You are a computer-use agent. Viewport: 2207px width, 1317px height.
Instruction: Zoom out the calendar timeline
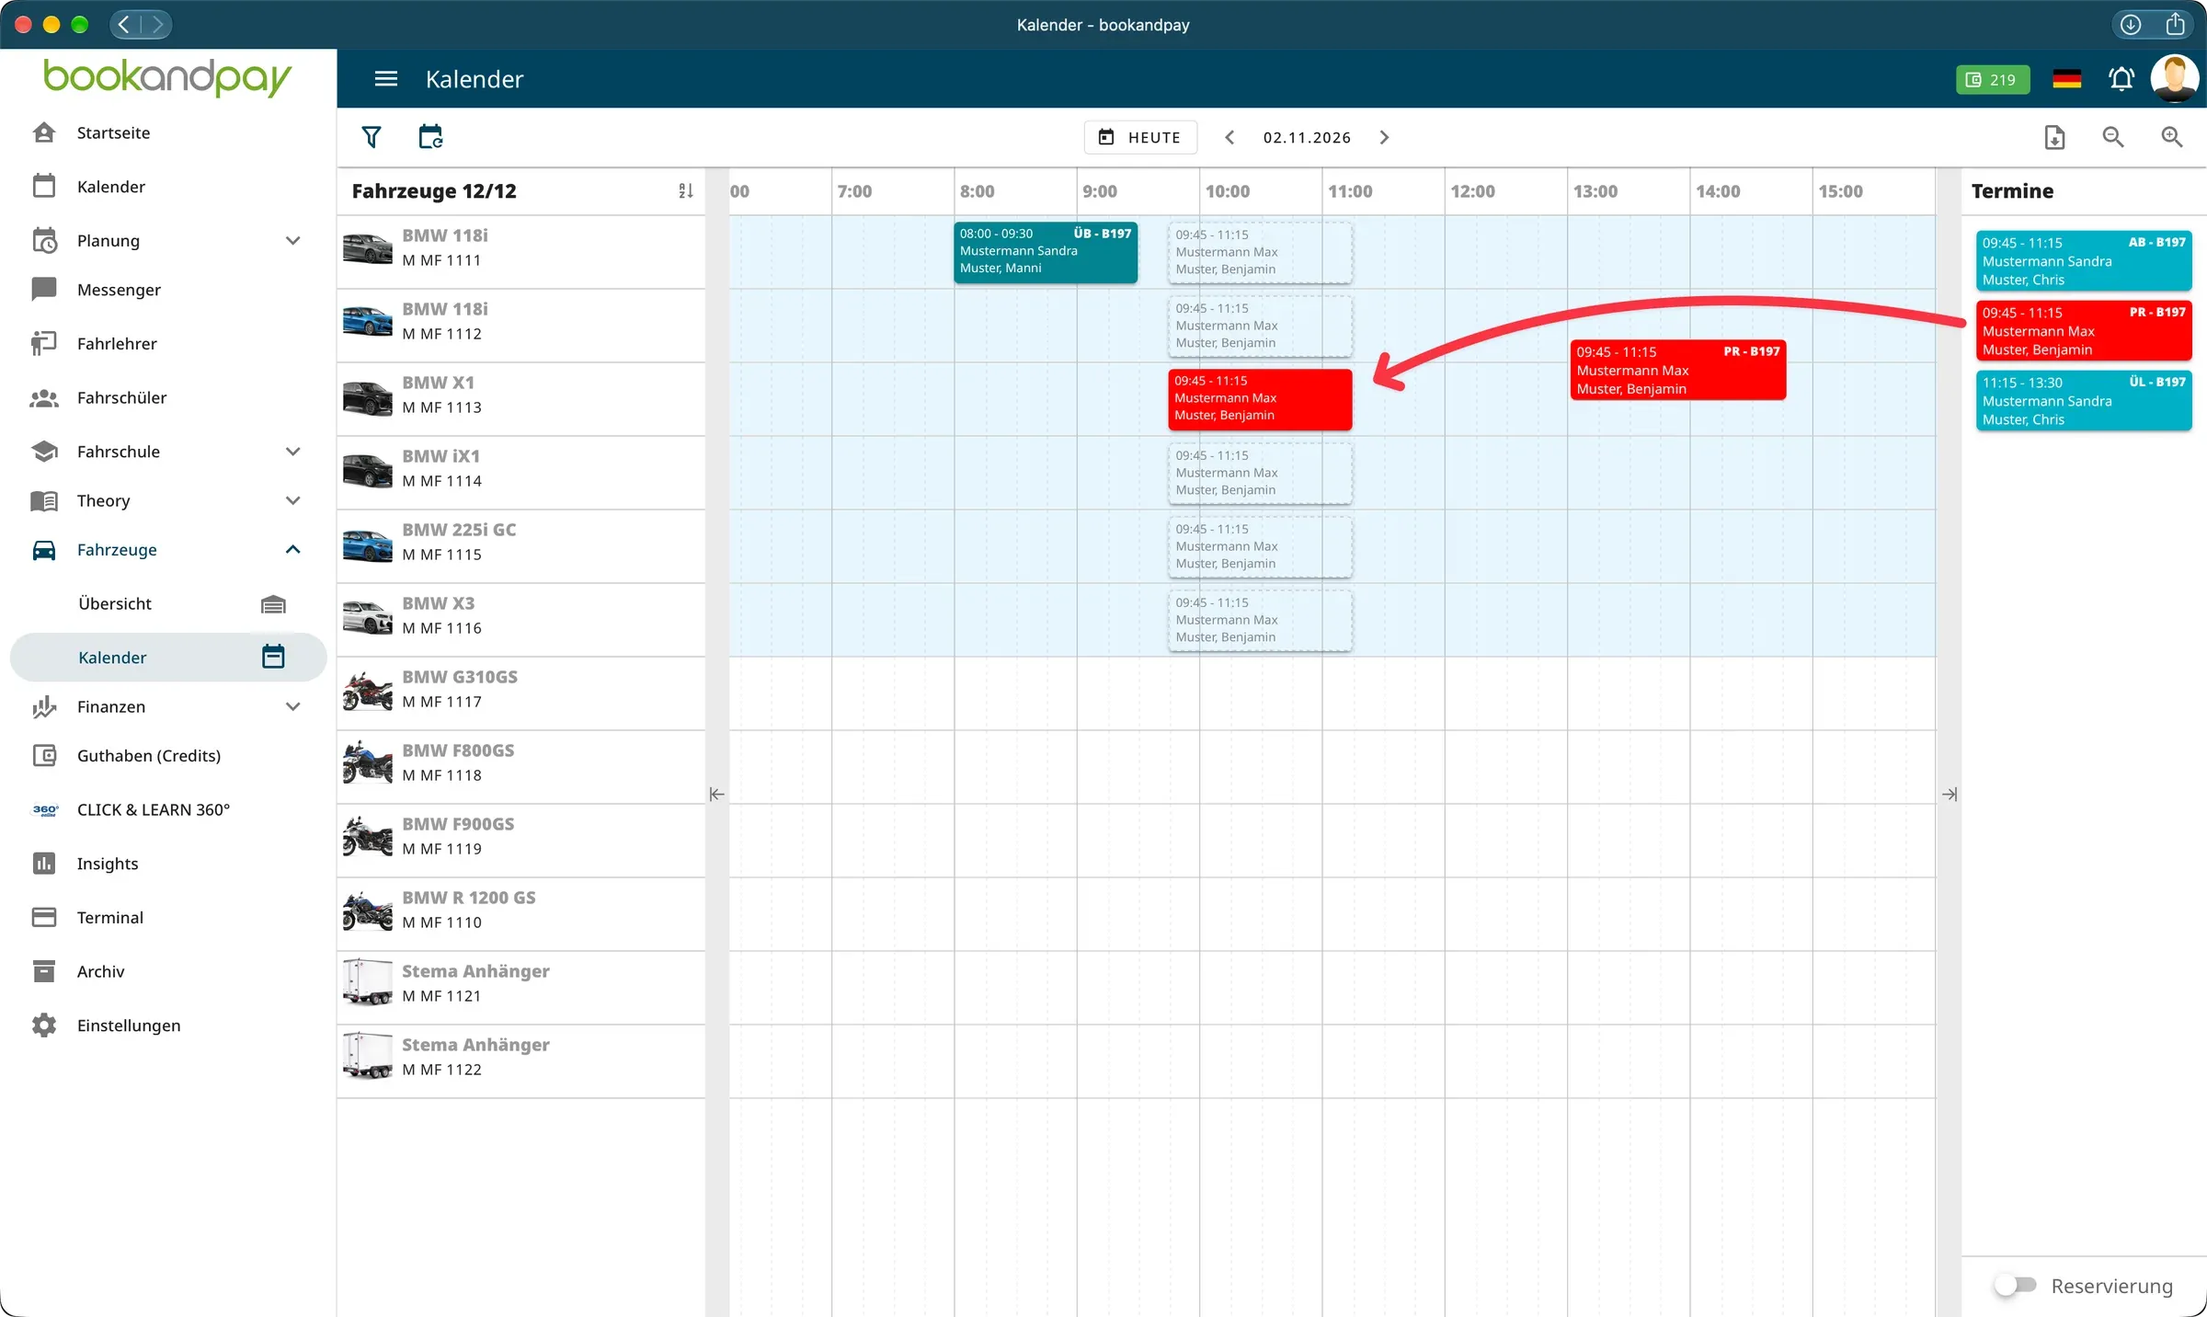(x=2113, y=137)
